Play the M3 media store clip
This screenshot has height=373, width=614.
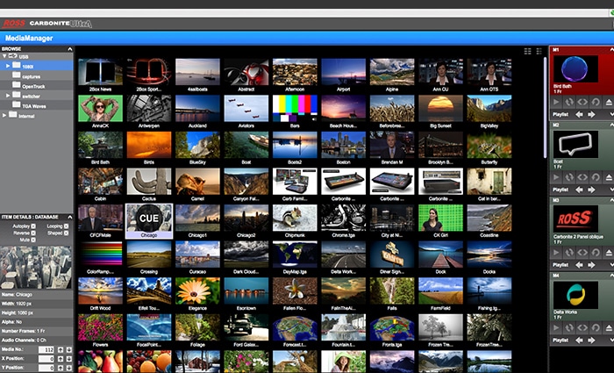556,253
